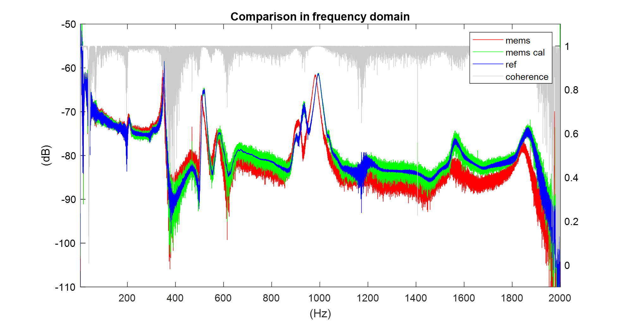The width and height of the screenshot is (619, 322).
Task: Click the 2000 x-axis tick label
Action: coord(560,298)
